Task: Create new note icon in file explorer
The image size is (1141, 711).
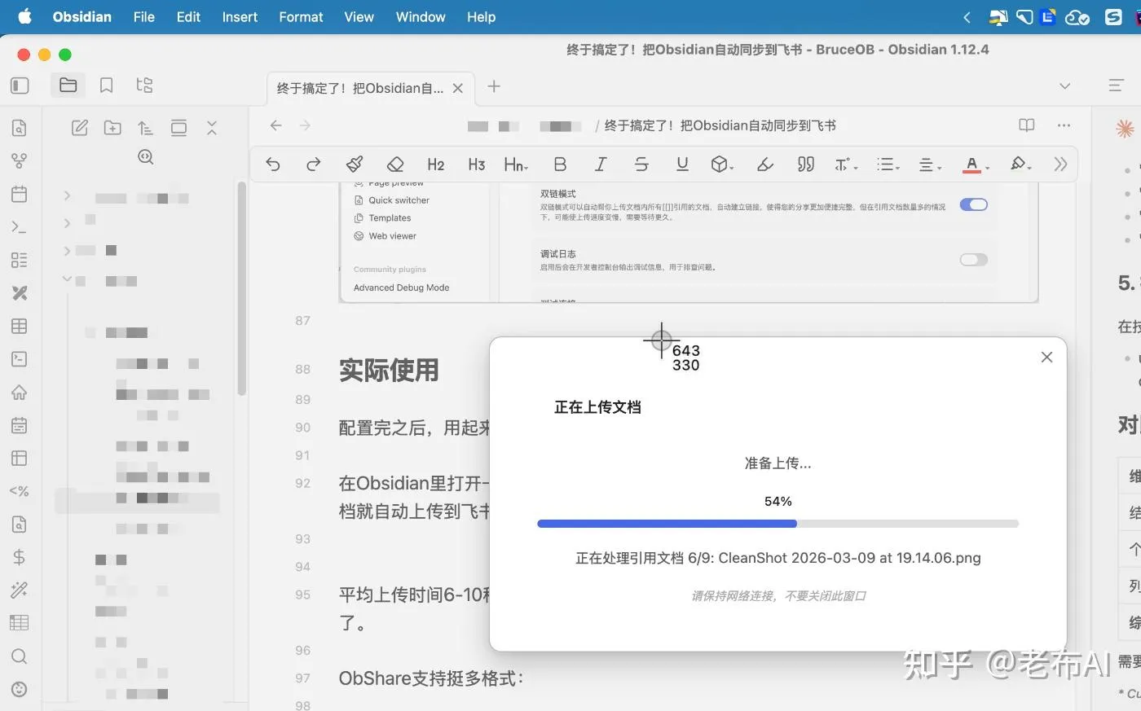Action: click(x=79, y=127)
